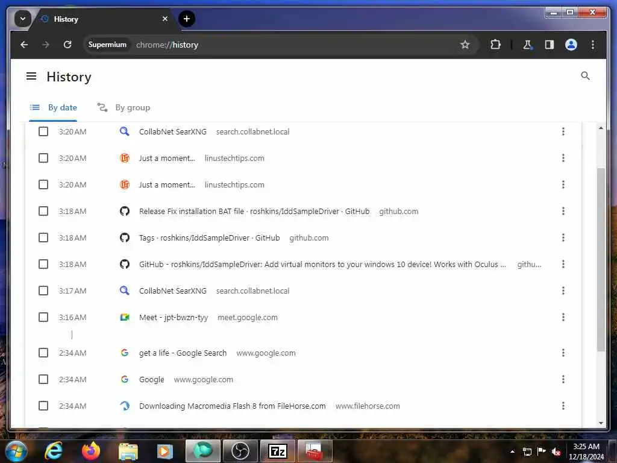This screenshot has height=463, width=617.
Task: Switch to By date tab
Action: point(54,107)
